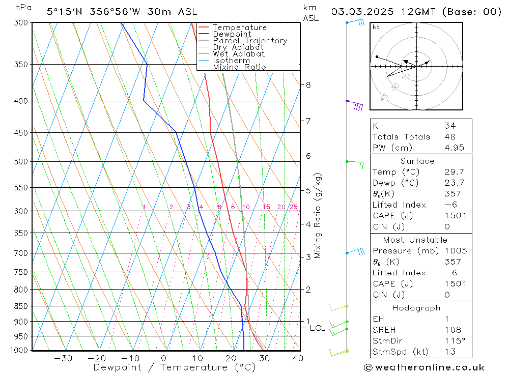Click the blue Dewpoint legend line
This screenshot has height=373, width=509.
pos(204,34)
